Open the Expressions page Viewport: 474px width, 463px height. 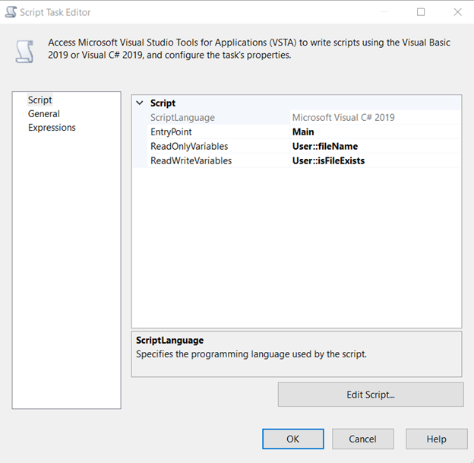click(x=52, y=128)
